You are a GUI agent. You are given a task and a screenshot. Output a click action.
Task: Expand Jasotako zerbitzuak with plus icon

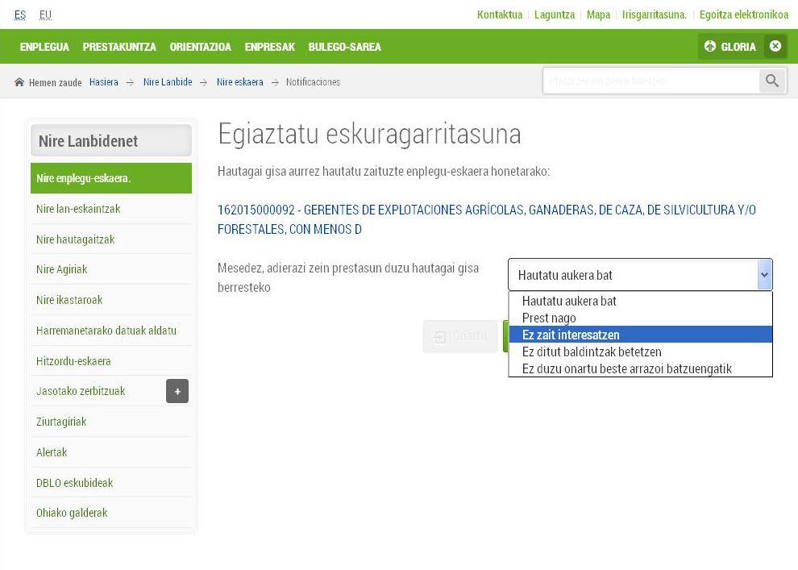[177, 391]
